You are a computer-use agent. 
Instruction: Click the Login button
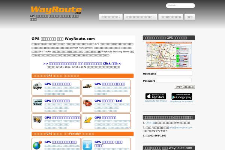coord(184,87)
